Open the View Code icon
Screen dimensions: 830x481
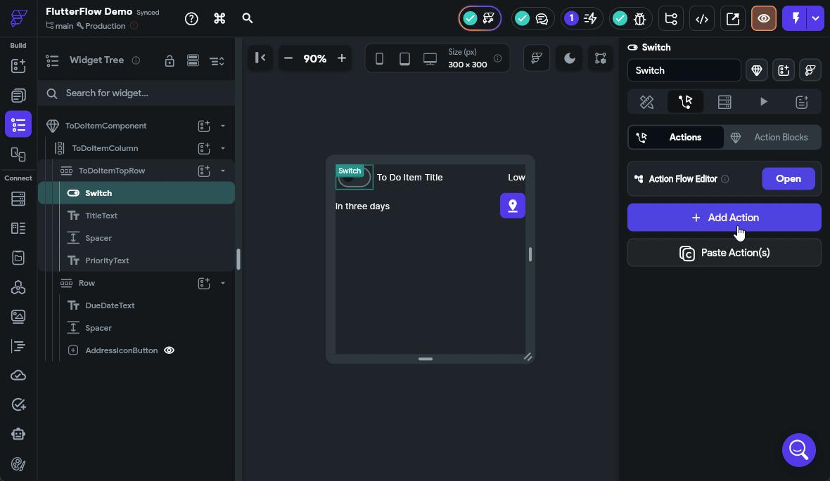tap(702, 18)
